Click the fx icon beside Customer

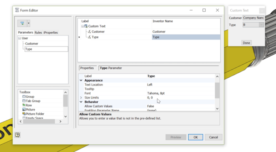89,32
